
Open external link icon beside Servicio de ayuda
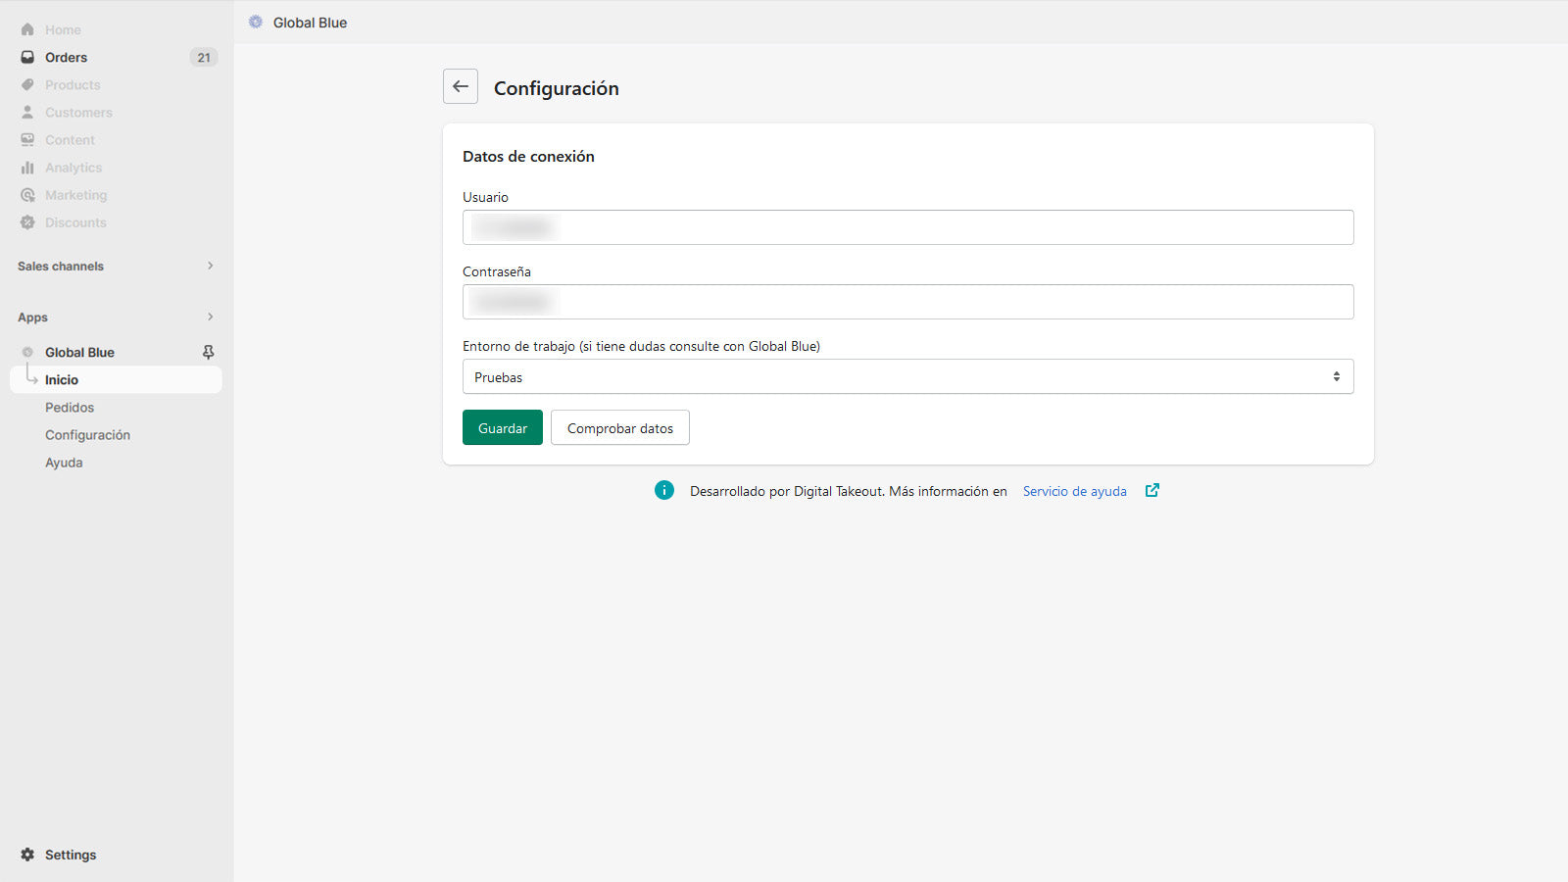point(1152,491)
